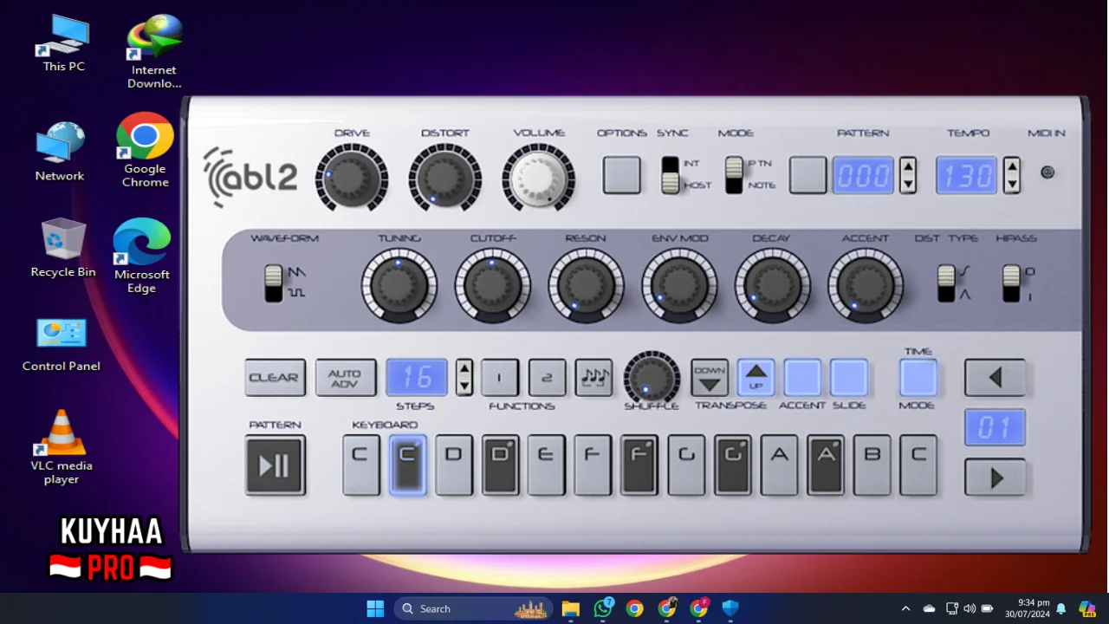This screenshot has height=624, width=1109.
Task: Click the F keyboard key
Action: click(x=593, y=465)
